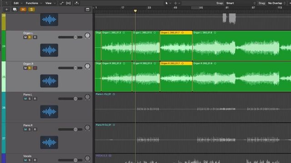
Task: Click the Organ.R pan knob
Action: [87, 66]
